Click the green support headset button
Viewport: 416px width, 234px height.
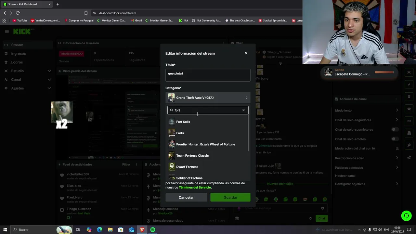(x=406, y=216)
